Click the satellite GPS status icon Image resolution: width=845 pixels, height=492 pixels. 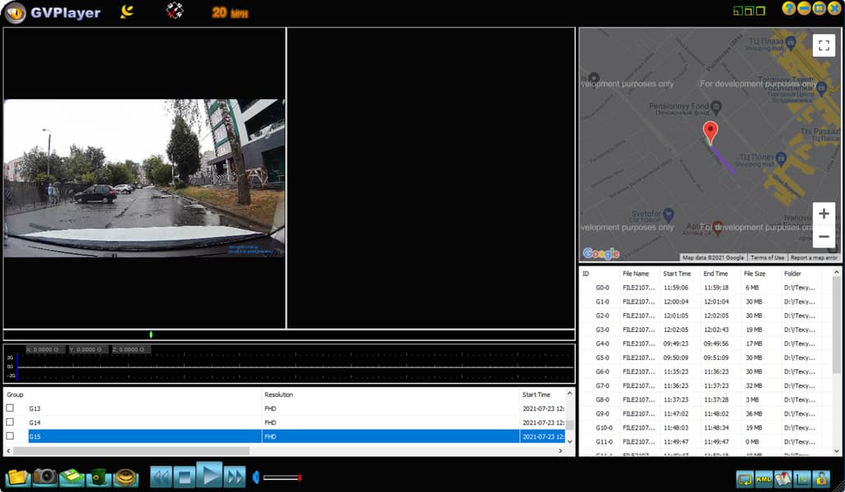(175, 11)
